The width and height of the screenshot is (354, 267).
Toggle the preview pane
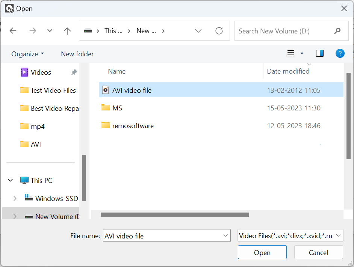[319, 53]
